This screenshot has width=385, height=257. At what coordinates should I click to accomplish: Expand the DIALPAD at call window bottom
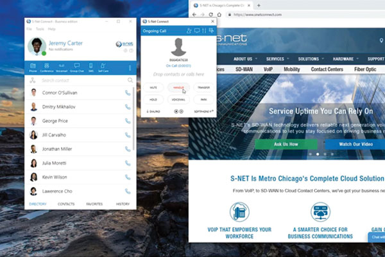coord(153,111)
